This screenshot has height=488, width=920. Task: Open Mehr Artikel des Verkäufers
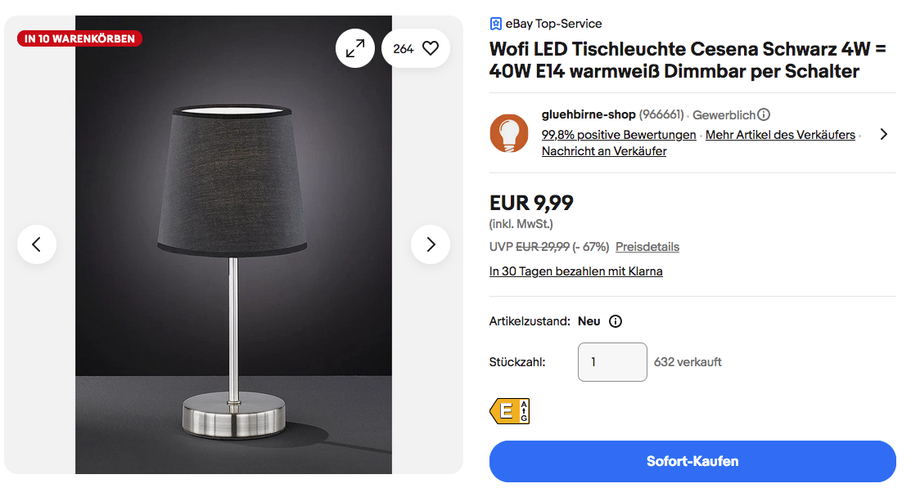pyautogui.click(x=780, y=135)
